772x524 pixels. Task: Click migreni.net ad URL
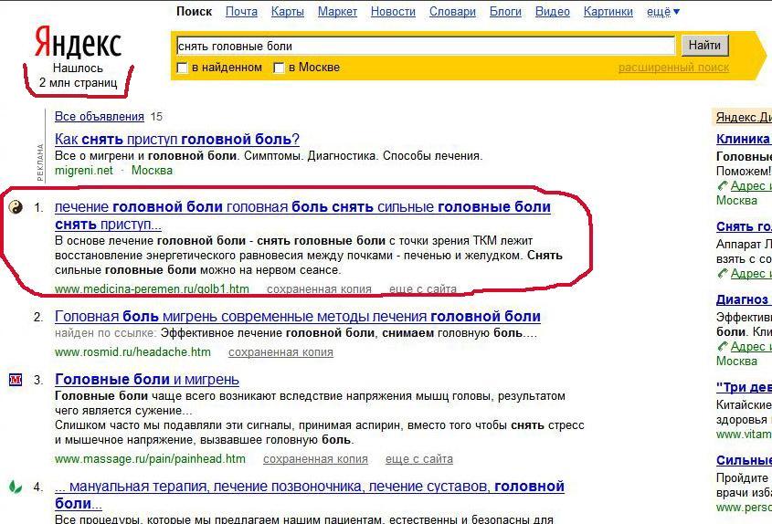tap(84, 170)
